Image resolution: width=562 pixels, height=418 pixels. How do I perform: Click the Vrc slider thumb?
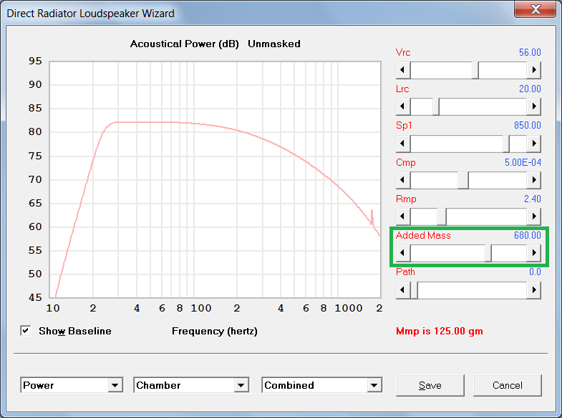tap(475, 70)
